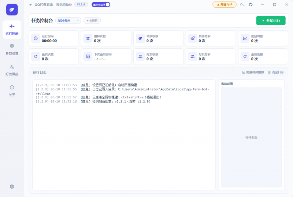Click the calendar clock icon beside 下次重启时间
Image resolution: width=293 pixels, height=197 pixels.
pyautogui.click(x=88, y=56)
